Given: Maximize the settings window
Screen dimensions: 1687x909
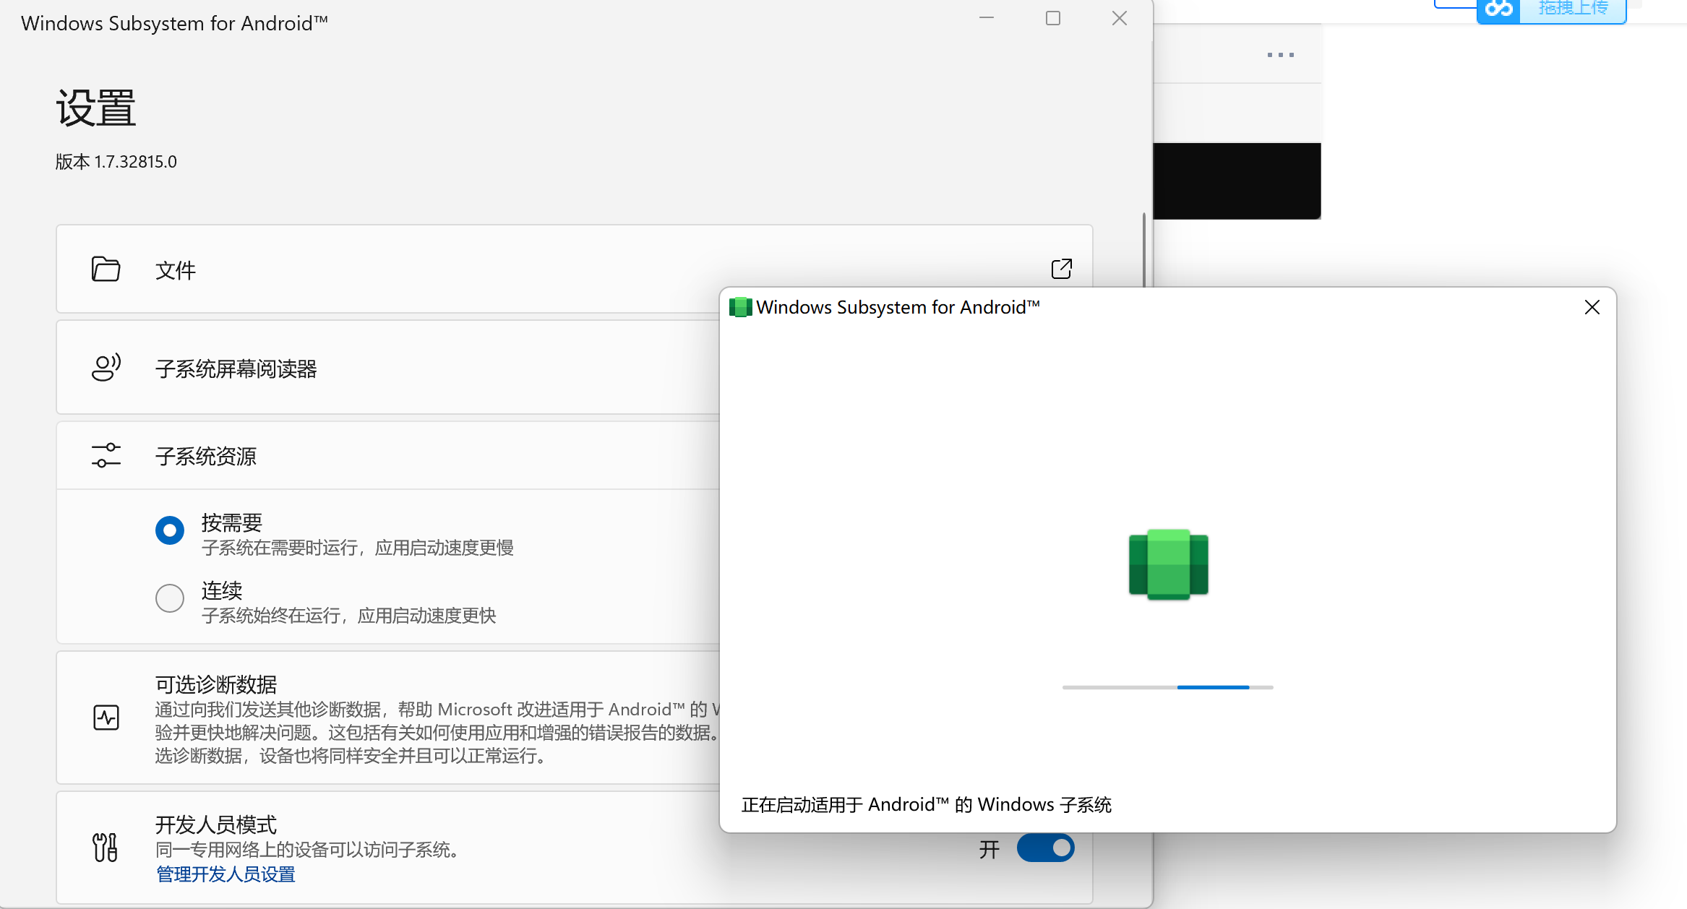Looking at the screenshot, I should point(1052,18).
